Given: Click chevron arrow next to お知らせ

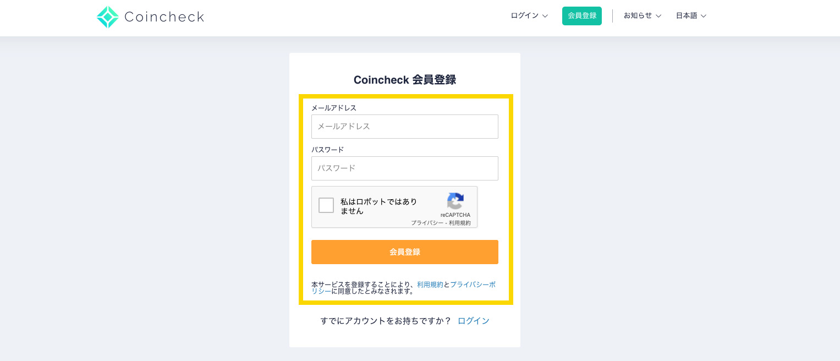Looking at the screenshot, I should tap(658, 16).
